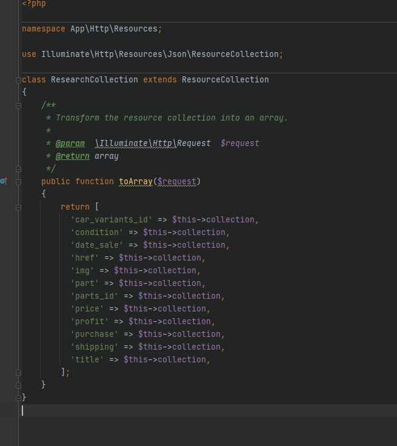Click the $request parameter in toArray signature

pyautogui.click(x=177, y=181)
